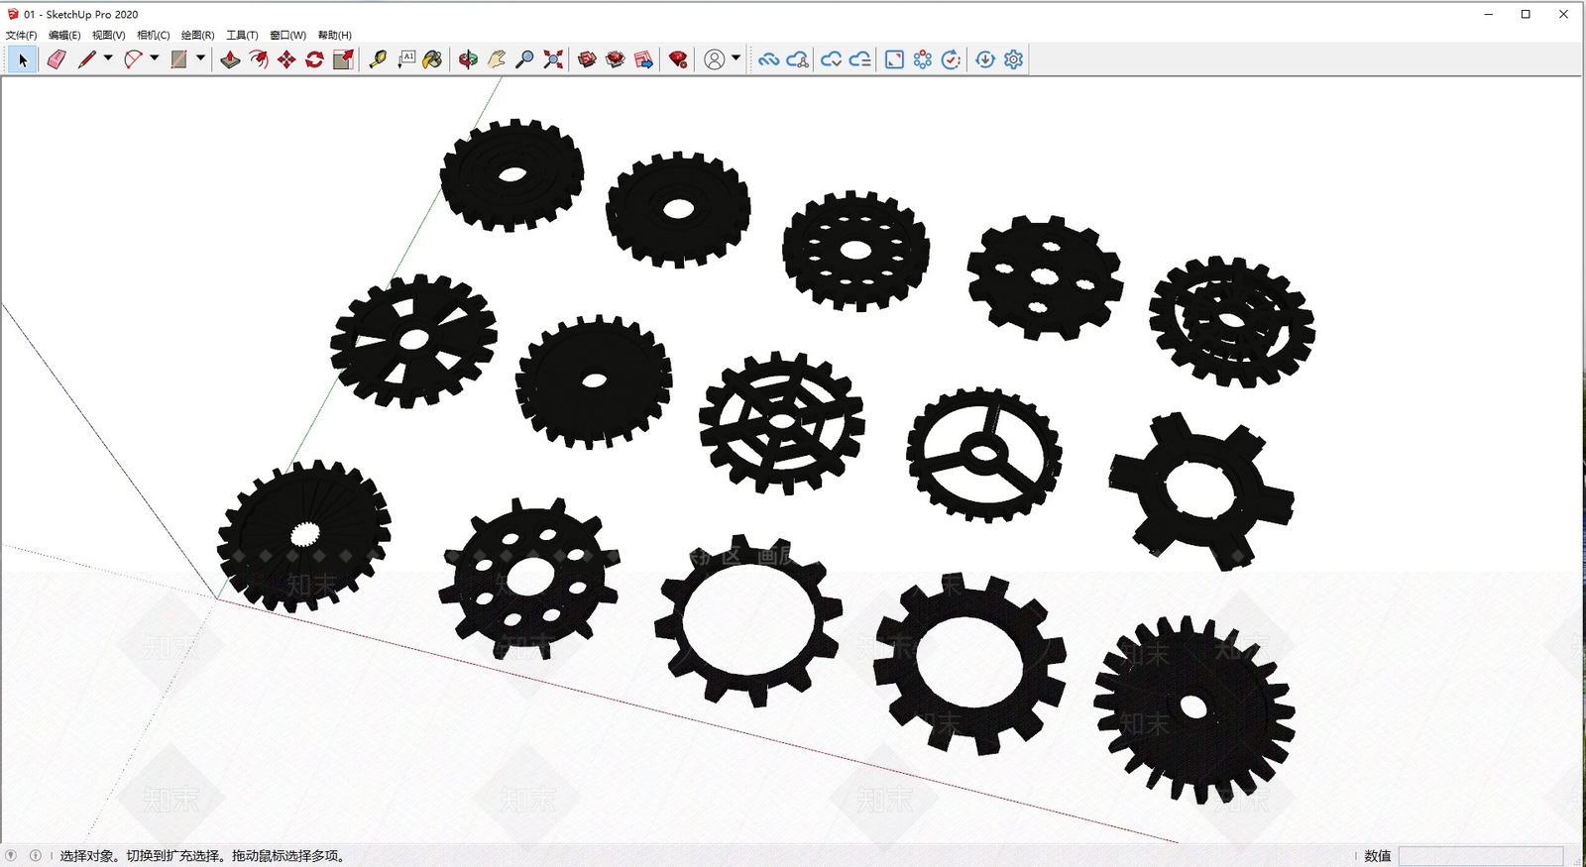The height and width of the screenshot is (867, 1586).
Task: Choose the Move tool
Action: tap(286, 59)
